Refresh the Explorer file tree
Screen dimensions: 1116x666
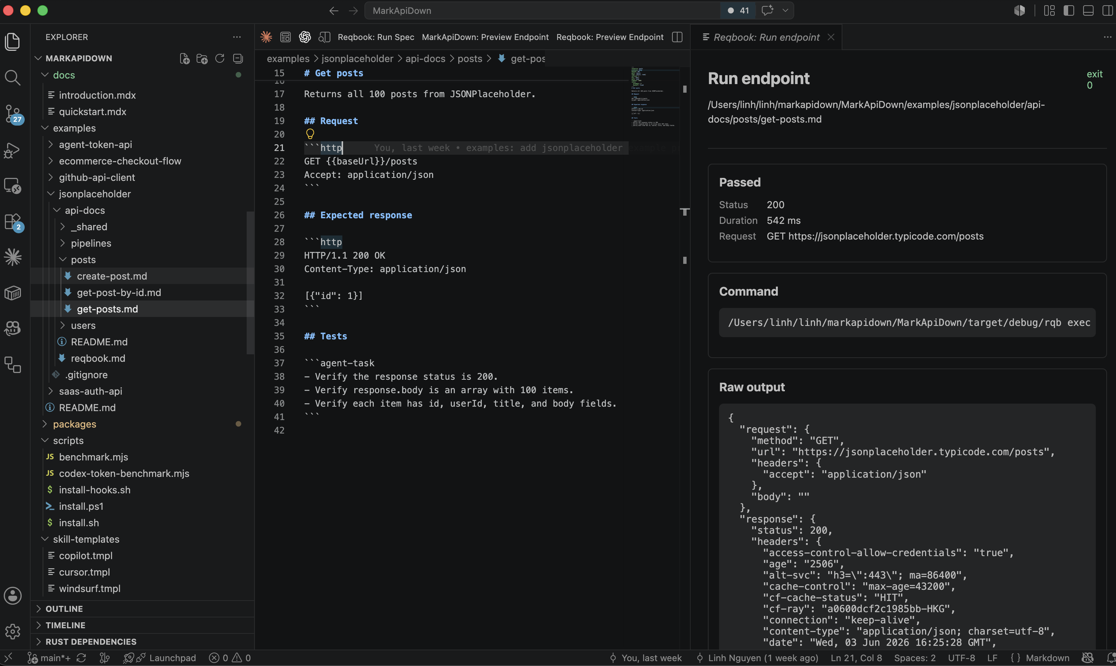click(219, 58)
